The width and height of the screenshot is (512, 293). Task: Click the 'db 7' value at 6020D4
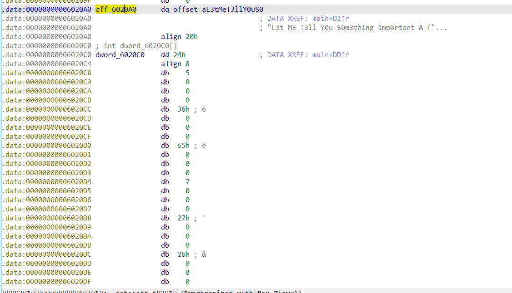175,182
